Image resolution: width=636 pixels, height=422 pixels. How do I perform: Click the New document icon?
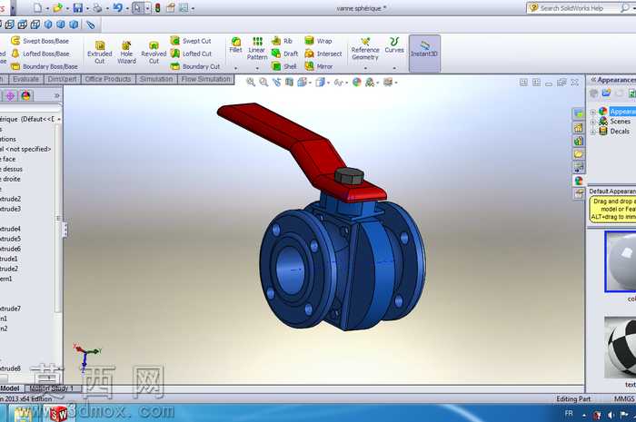38,7
